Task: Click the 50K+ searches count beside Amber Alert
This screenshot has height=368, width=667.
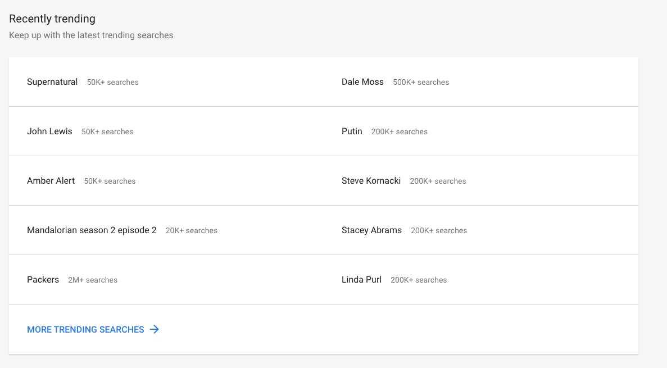Action: 110,181
